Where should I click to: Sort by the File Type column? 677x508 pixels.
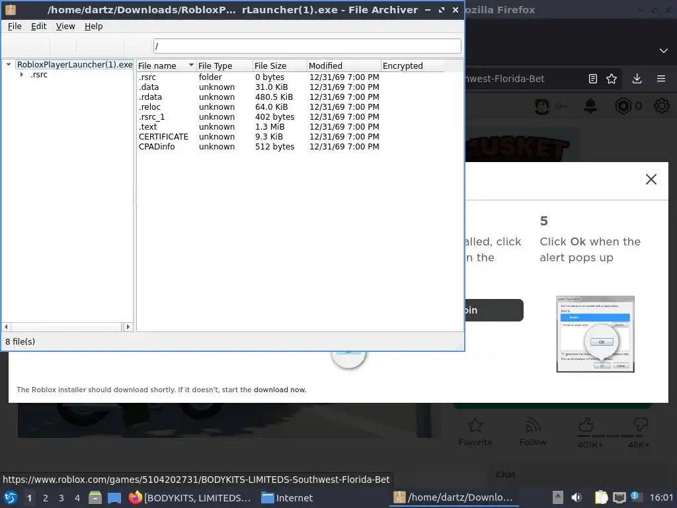[x=225, y=65]
